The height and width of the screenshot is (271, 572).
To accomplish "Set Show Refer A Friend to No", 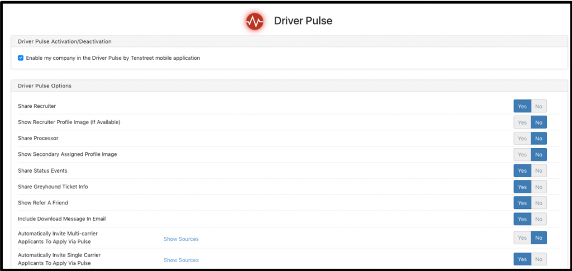I will [x=539, y=203].
